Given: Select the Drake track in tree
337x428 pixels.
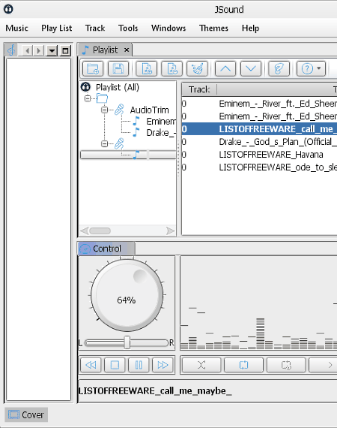Looking at the screenshot, I should tap(161, 133).
